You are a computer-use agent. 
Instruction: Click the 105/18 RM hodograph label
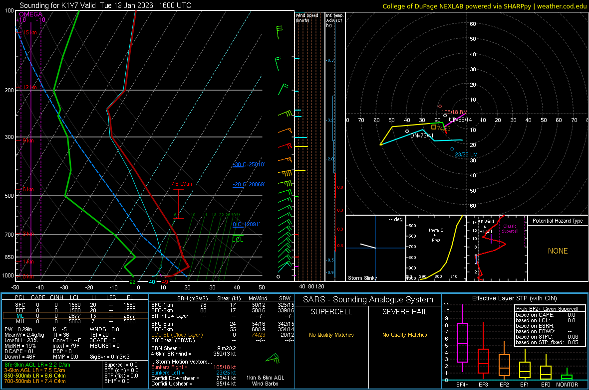[455, 112]
